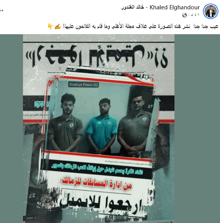Click the large black calligraphy magazine title
Screen dimensions: 220x223
97,56
